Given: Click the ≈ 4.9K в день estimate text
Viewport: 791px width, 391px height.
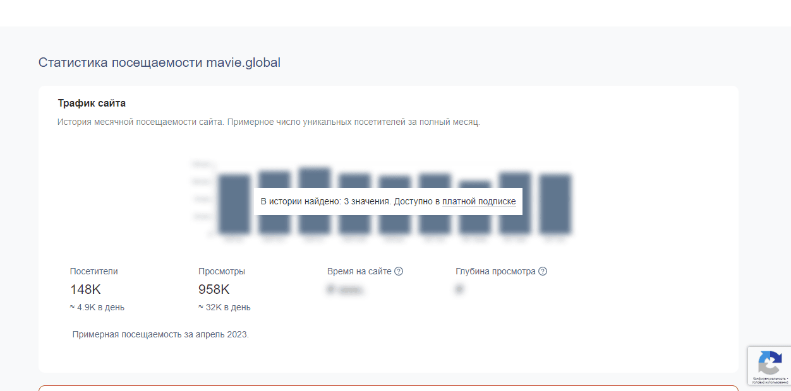Looking at the screenshot, I should tap(97, 307).
